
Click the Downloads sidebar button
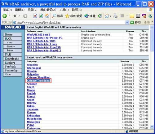tap(12, 59)
